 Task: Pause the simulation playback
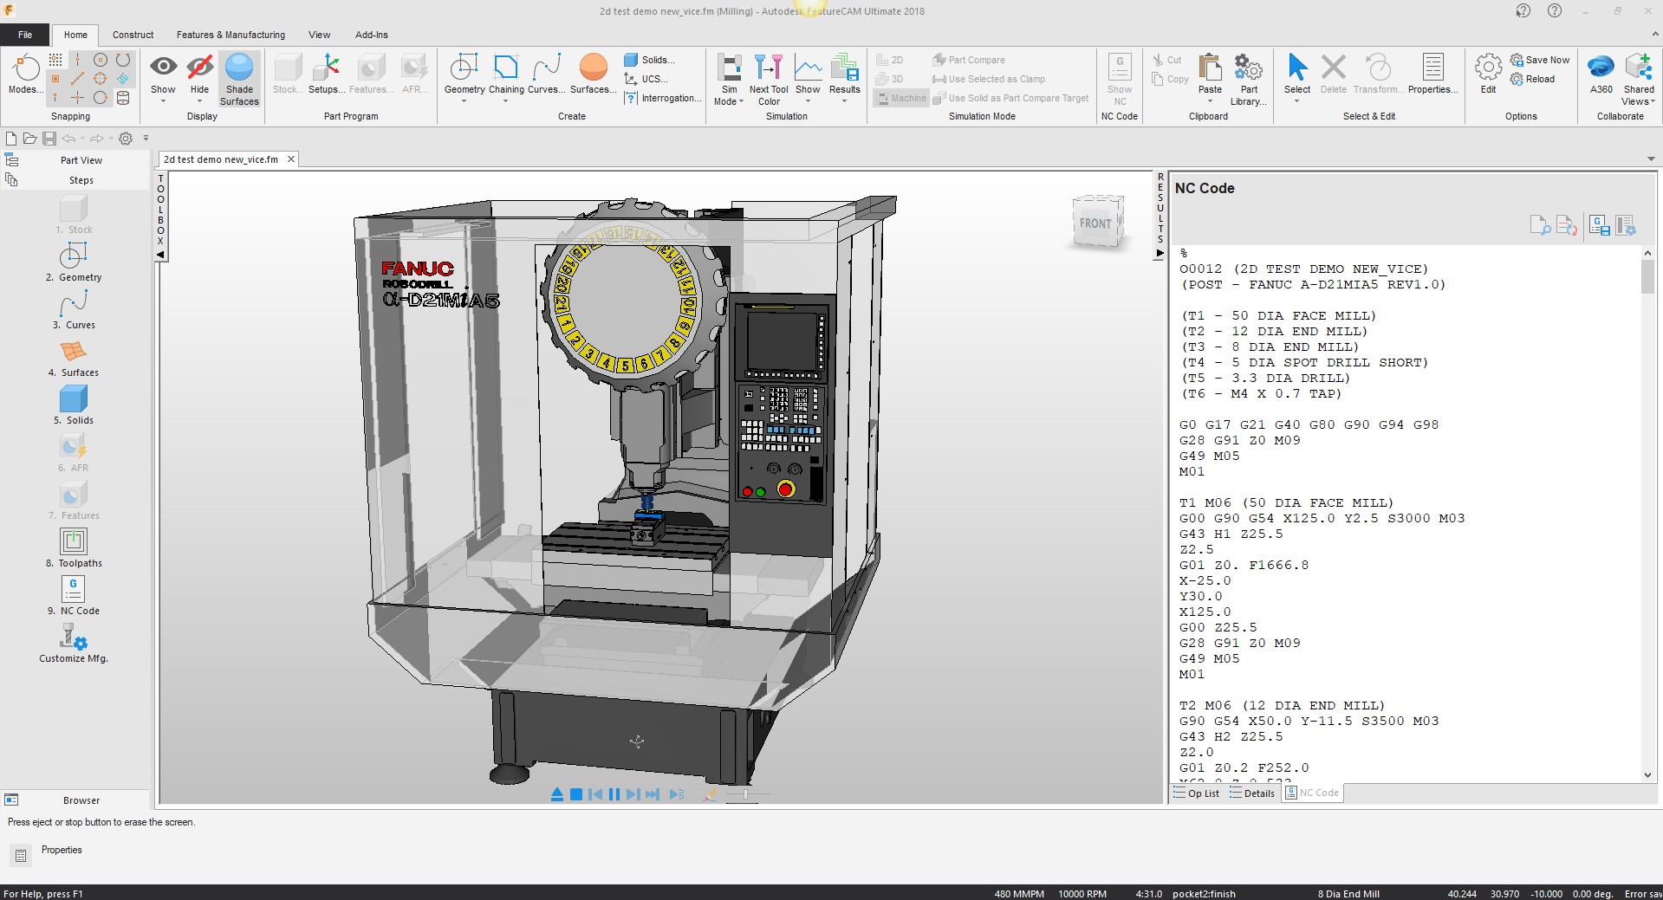coord(614,794)
